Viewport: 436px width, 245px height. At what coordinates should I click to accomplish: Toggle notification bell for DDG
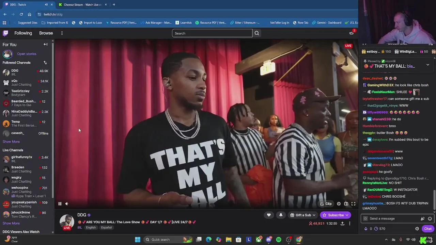281,215
